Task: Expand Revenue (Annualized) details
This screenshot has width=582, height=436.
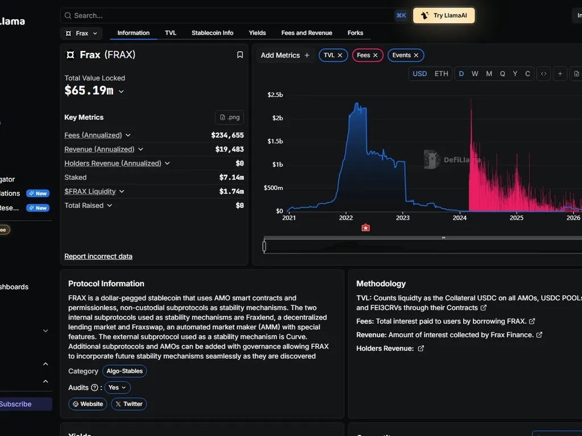Action: pyautogui.click(x=141, y=149)
